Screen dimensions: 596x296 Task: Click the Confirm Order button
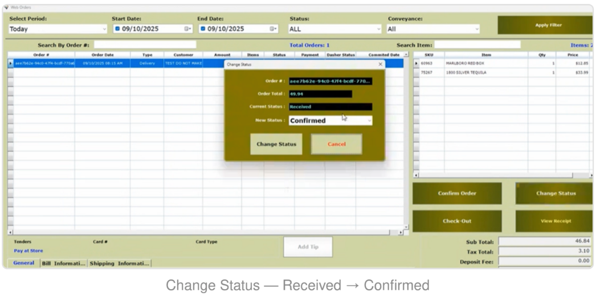pos(457,193)
